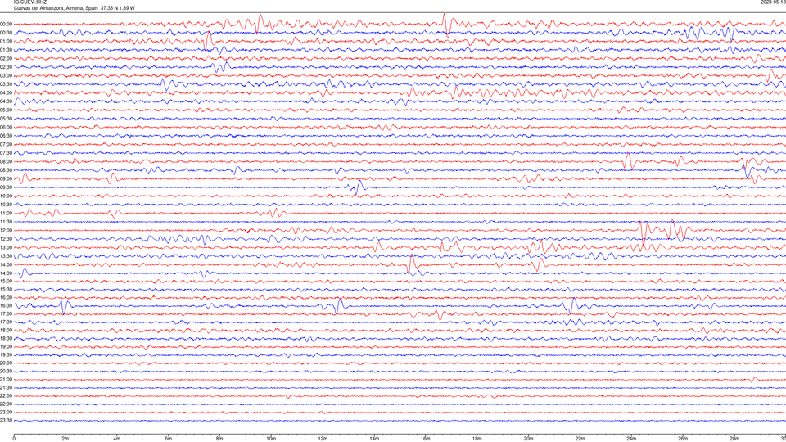Click the 22m tick label on time axis
The height and width of the screenshot is (442, 786).
(580, 439)
